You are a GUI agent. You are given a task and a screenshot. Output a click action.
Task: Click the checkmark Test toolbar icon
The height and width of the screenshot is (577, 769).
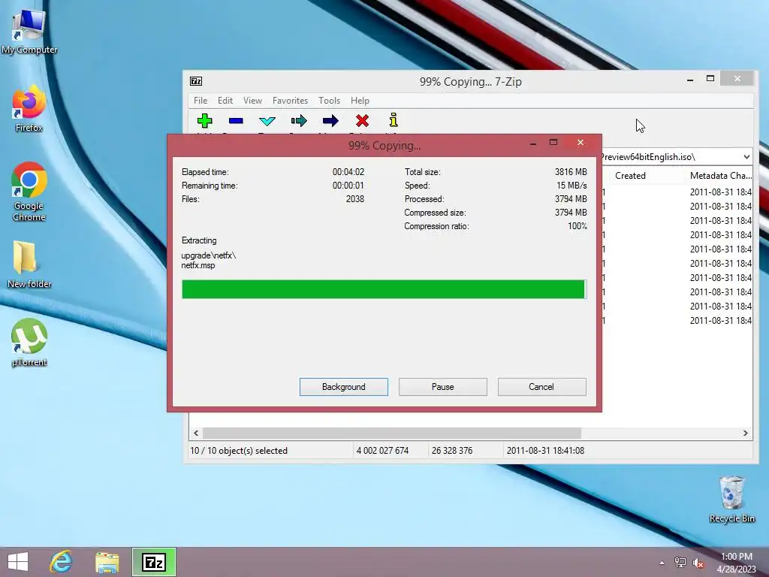click(x=267, y=121)
